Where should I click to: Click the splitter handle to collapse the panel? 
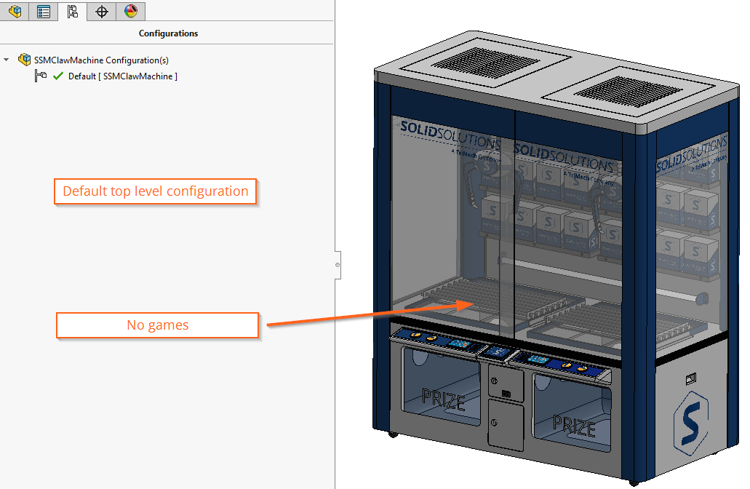click(337, 265)
